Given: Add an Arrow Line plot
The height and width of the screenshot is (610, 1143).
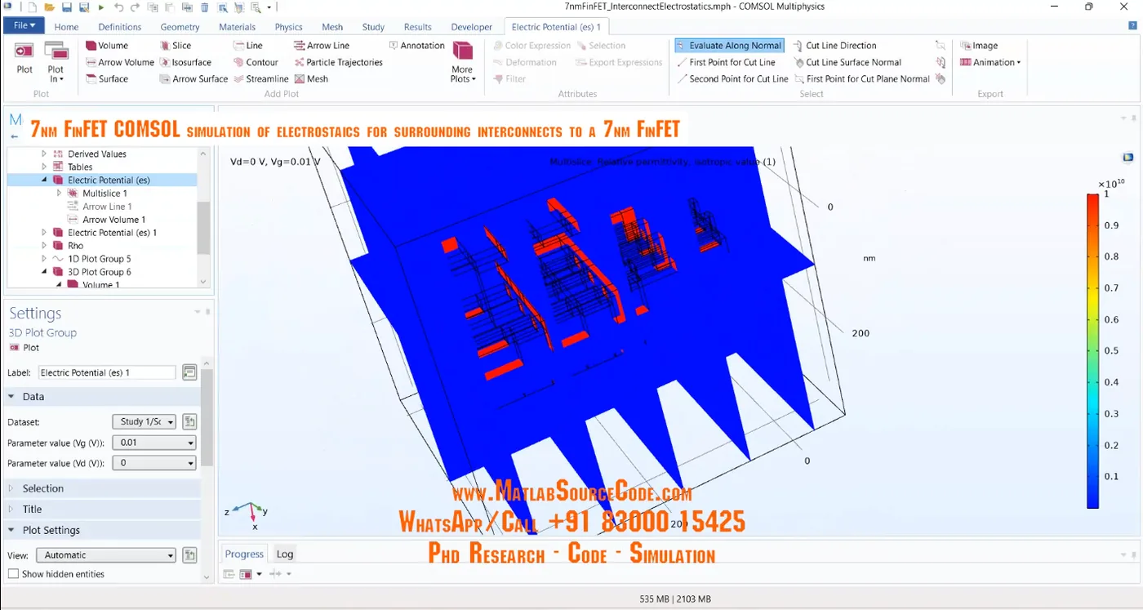Looking at the screenshot, I should tap(322, 46).
